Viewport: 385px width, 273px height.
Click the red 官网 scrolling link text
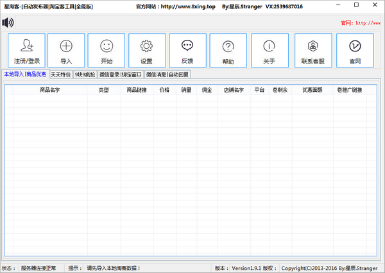pos(361,23)
